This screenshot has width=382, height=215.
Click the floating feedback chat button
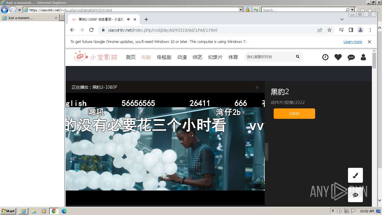coord(355,195)
